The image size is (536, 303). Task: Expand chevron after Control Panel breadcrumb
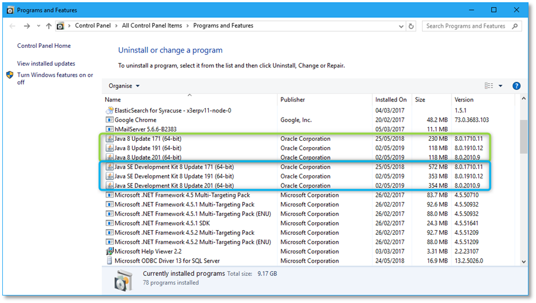pyautogui.click(x=116, y=26)
